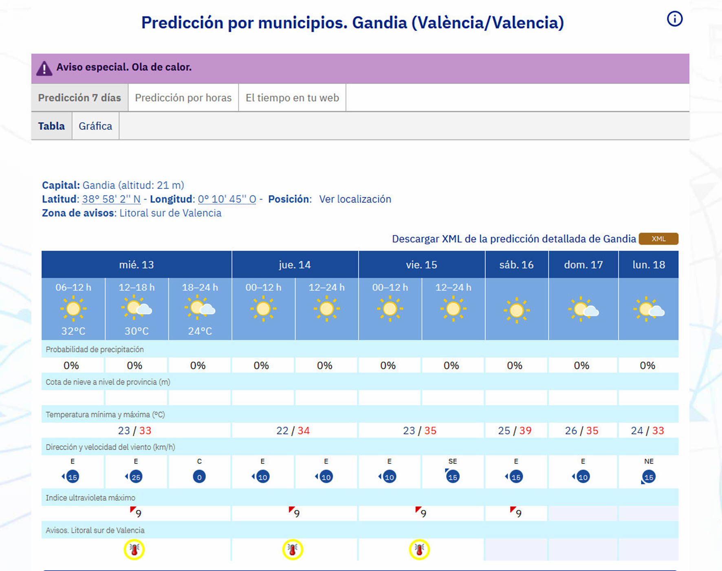
Task: Click the partly cloudy icon for lun. 18
Action: pos(649,310)
